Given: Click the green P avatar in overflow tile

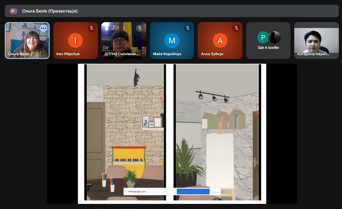Looking at the screenshot, I should tap(262, 38).
